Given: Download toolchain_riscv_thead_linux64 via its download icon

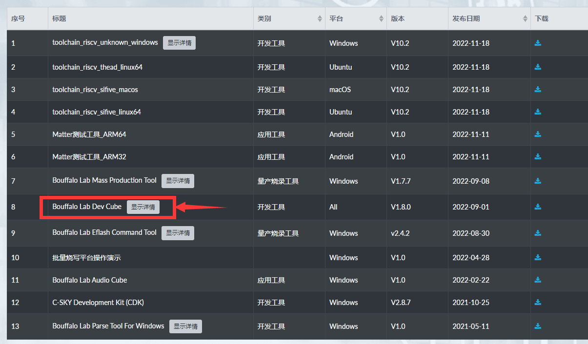Looking at the screenshot, I should point(538,67).
